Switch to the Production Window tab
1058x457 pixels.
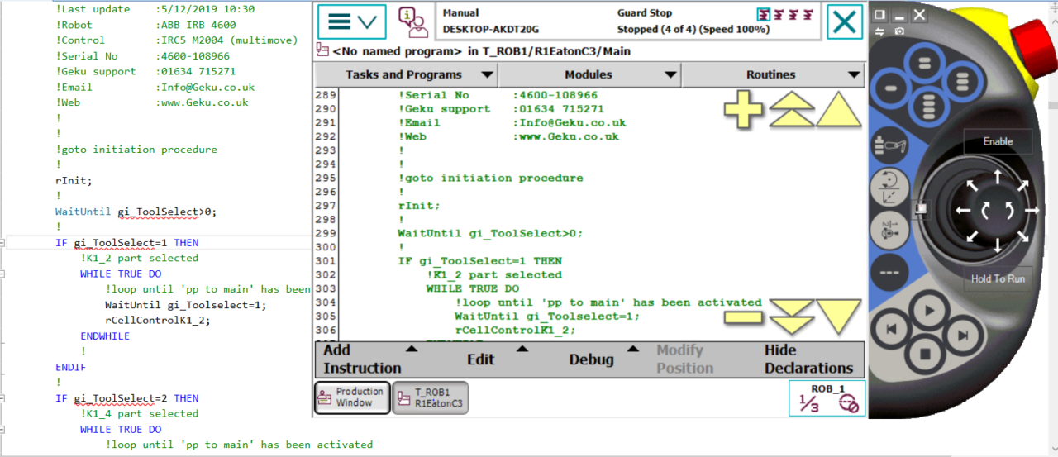352,397
